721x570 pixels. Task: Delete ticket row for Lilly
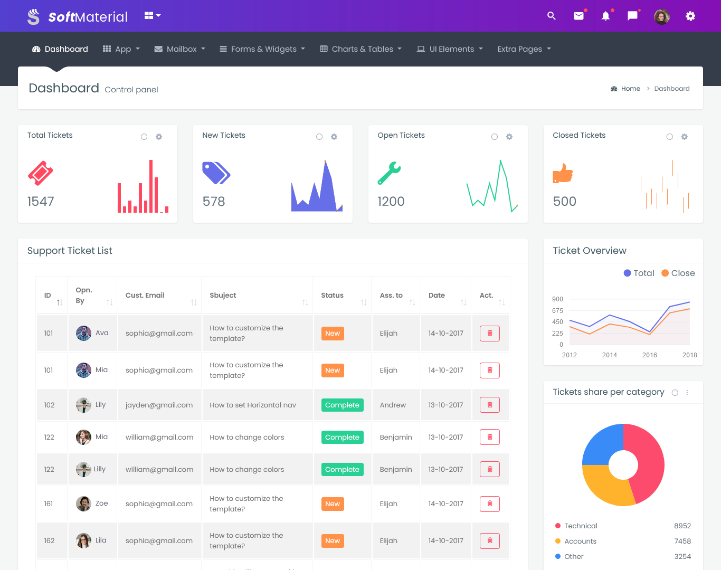pyautogui.click(x=490, y=470)
